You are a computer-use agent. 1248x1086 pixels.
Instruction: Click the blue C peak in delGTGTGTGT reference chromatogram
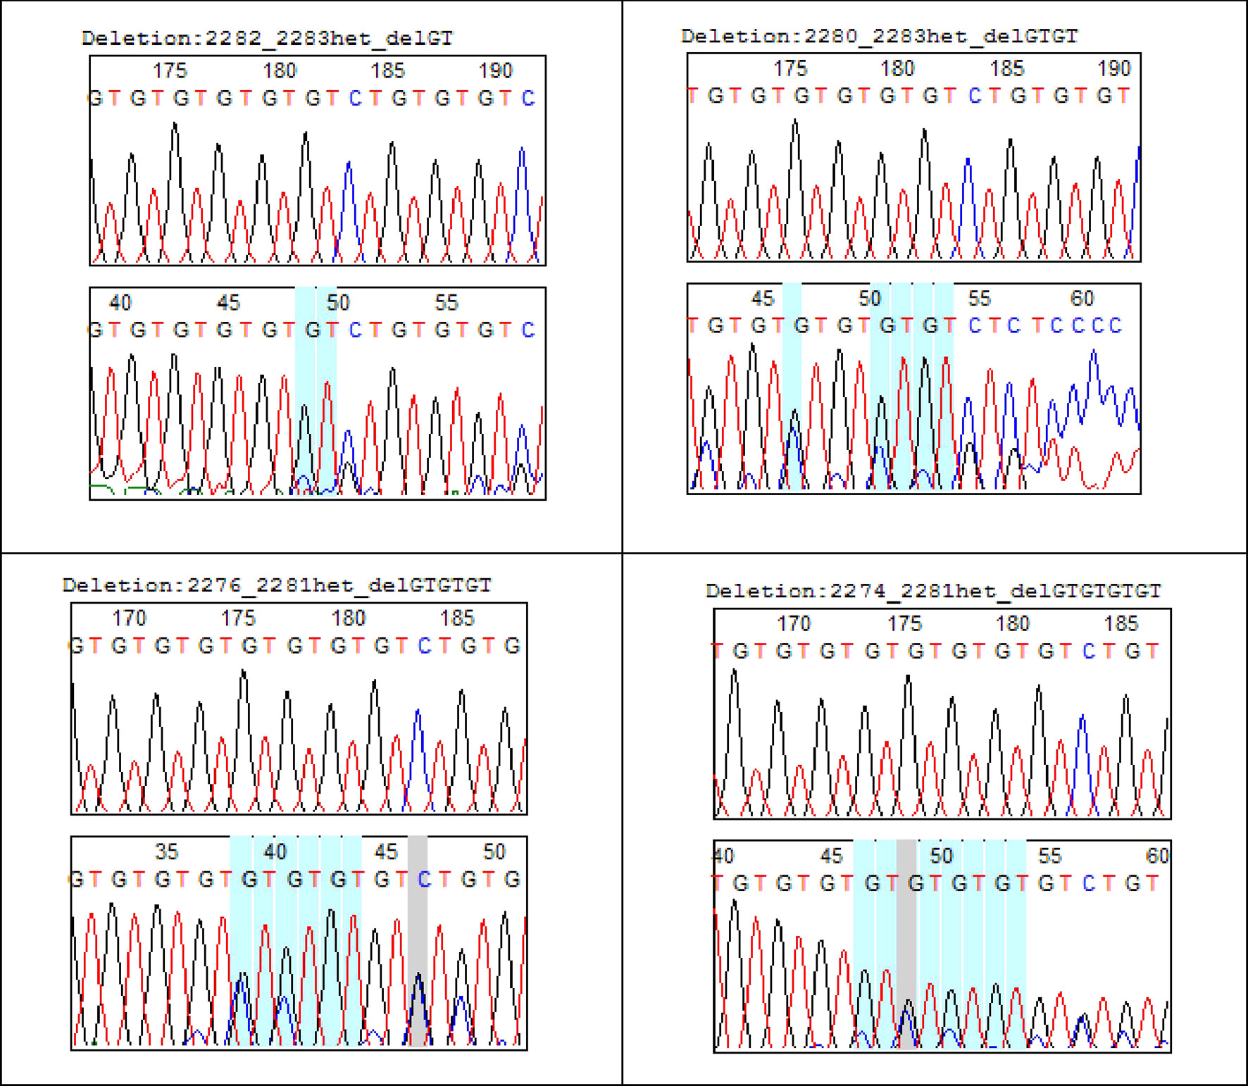click(x=1082, y=765)
